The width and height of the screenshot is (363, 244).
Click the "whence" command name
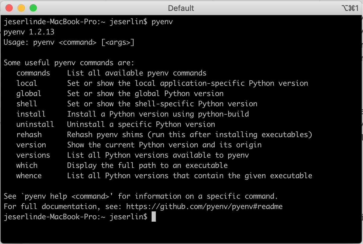(29, 176)
